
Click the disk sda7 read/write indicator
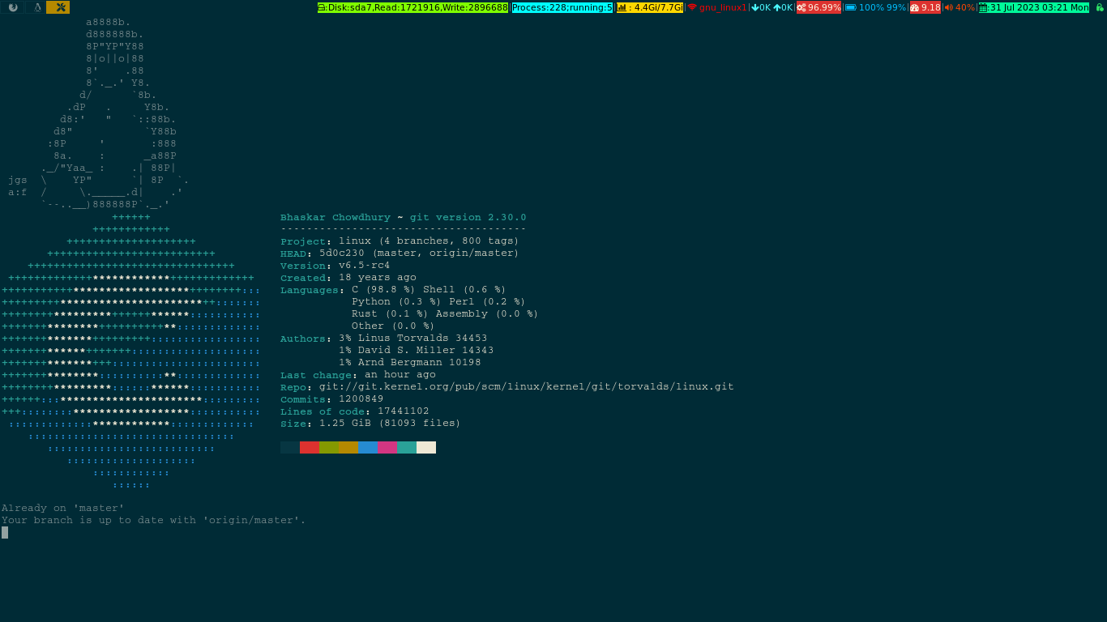pos(412,7)
